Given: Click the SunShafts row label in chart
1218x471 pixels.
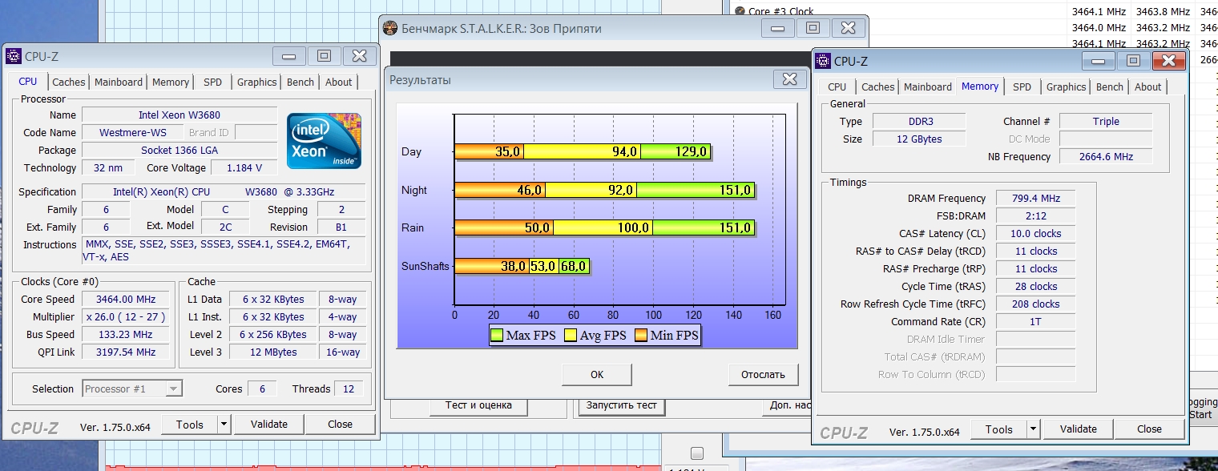Looking at the screenshot, I should (x=425, y=266).
